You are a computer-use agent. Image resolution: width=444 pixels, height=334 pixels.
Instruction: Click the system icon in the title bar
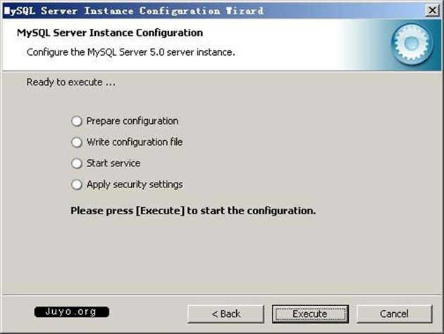7,11
